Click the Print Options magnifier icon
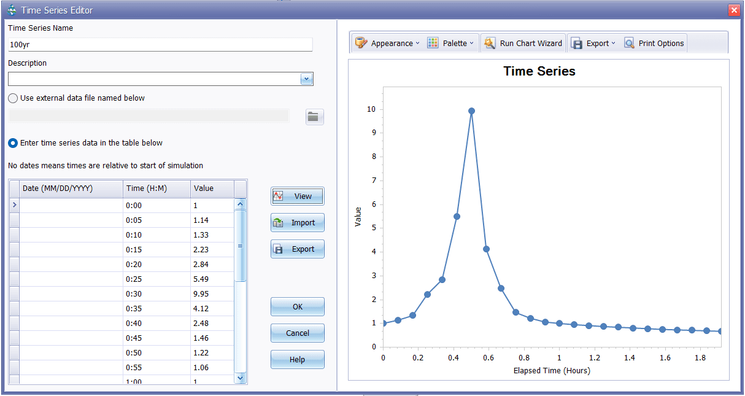Screen dimensions: 745x396 coord(628,43)
